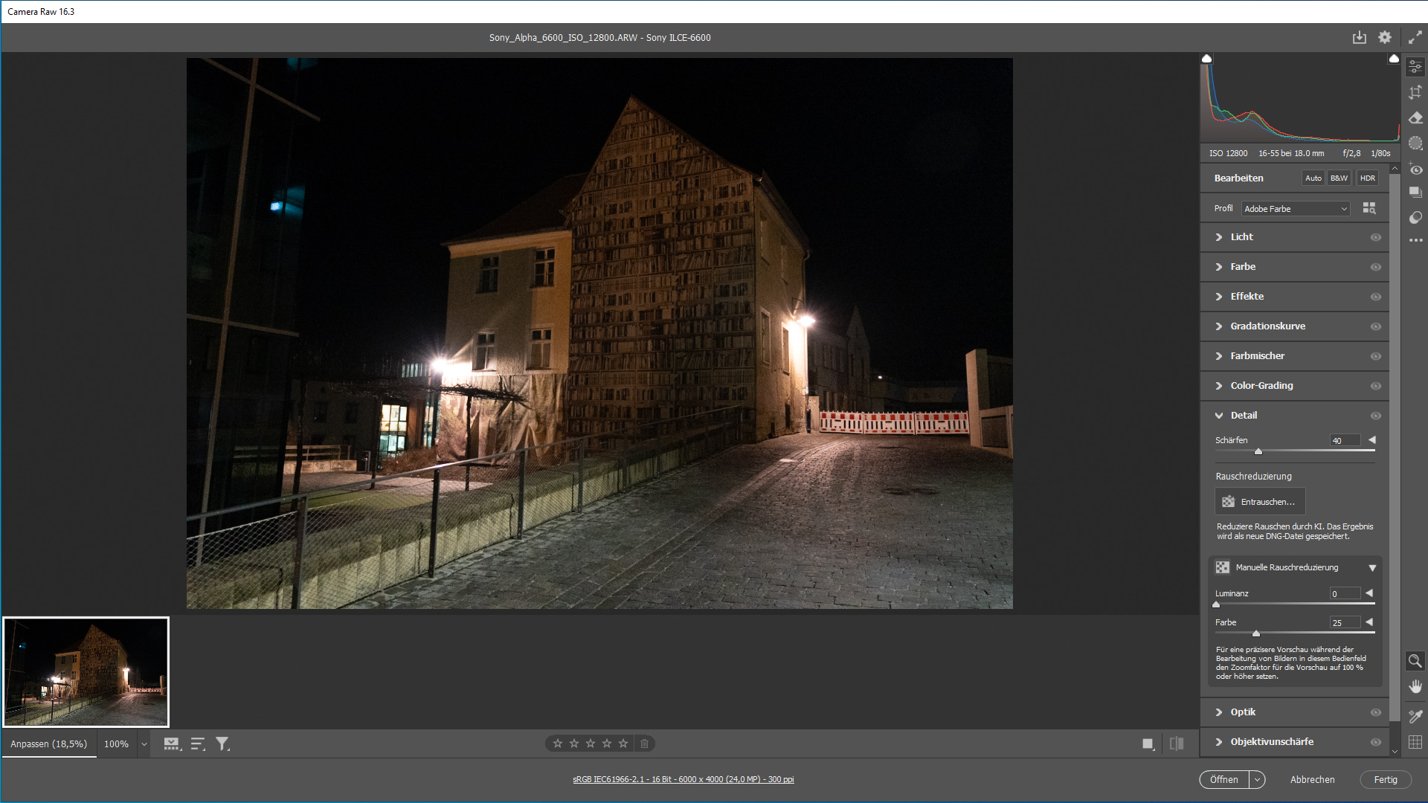
Task: Click the Auto edit button
Action: point(1313,178)
